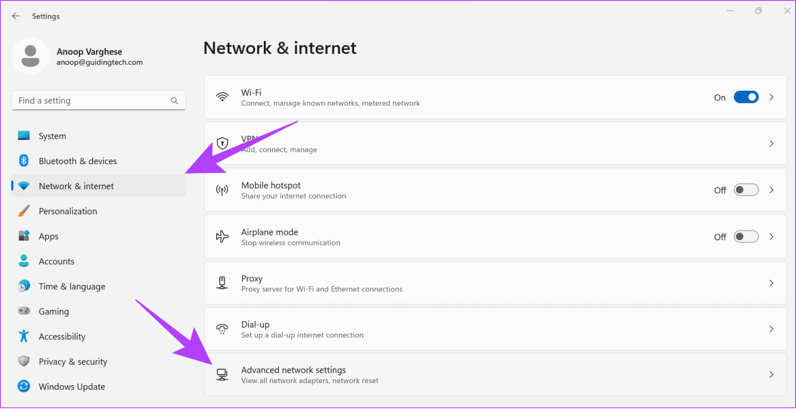Image resolution: width=796 pixels, height=409 pixels.
Task: Click the Anoop Varghese profile picture
Action: coord(31,55)
